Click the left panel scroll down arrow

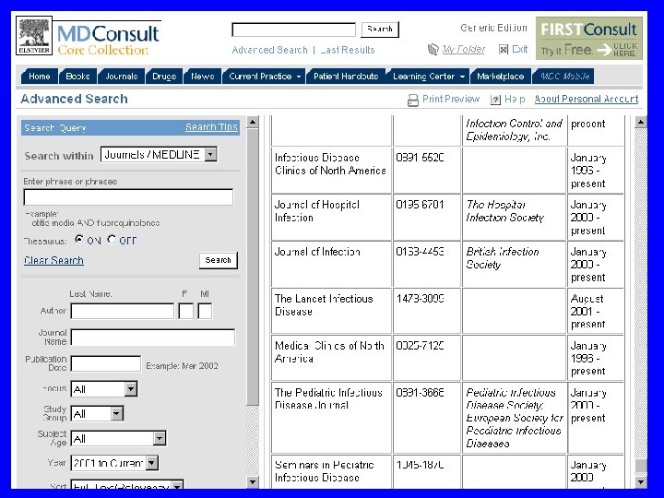click(253, 482)
